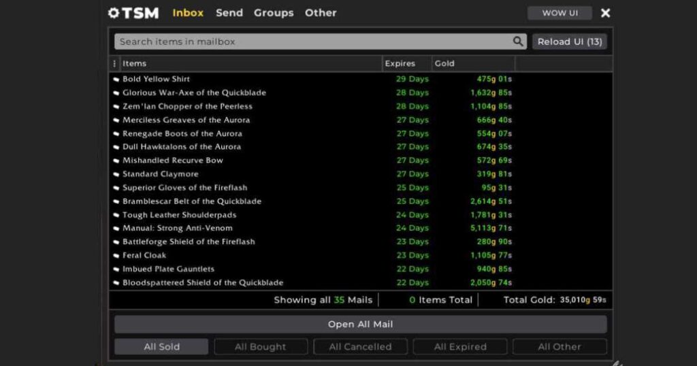697x366 pixels.
Task: Click mail icon beside Mishandled Recurve Bow
Action: (116, 161)
